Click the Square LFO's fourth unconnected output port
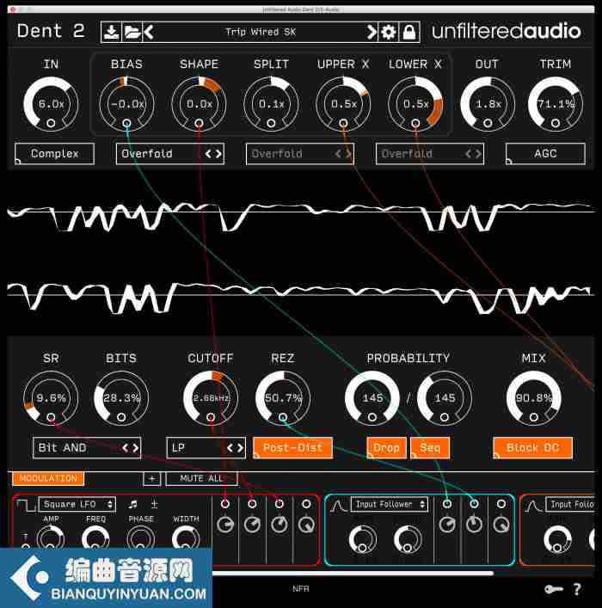This screenshot has width=602, height=608. coord(306,504)
